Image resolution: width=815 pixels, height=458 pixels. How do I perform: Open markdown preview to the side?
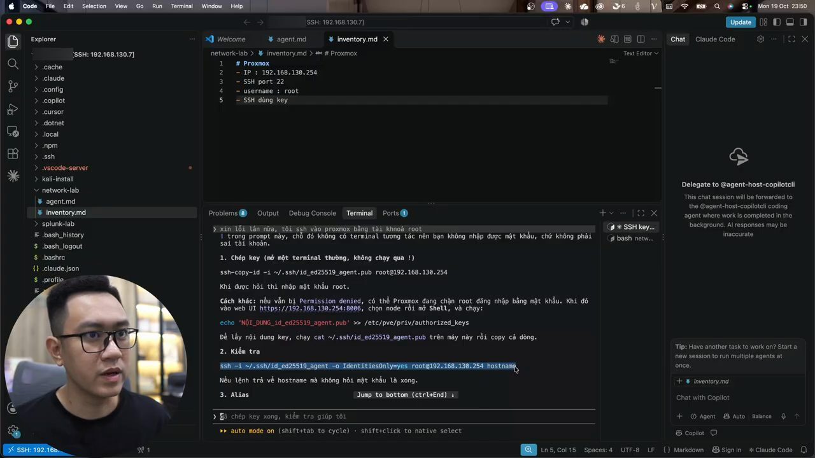point(614,39)
